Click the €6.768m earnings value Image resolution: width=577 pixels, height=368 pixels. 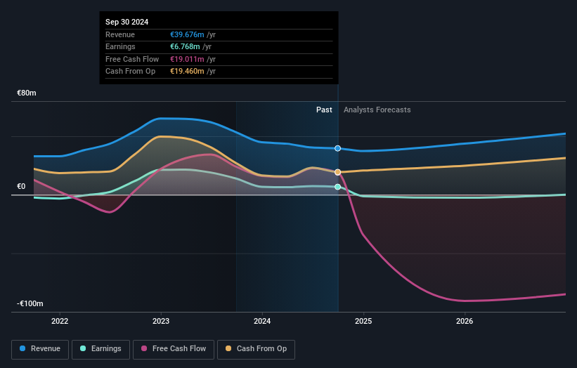coord(185,46)
